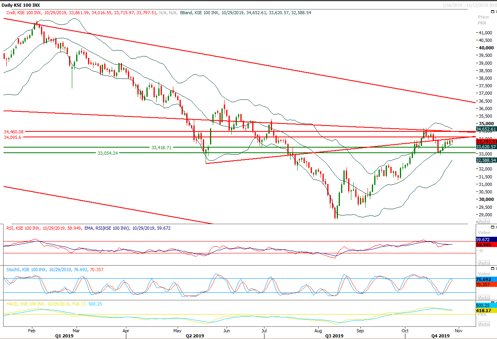Maximize the RSI indicator panel
497x339 pixels.
tap(493, 228)
